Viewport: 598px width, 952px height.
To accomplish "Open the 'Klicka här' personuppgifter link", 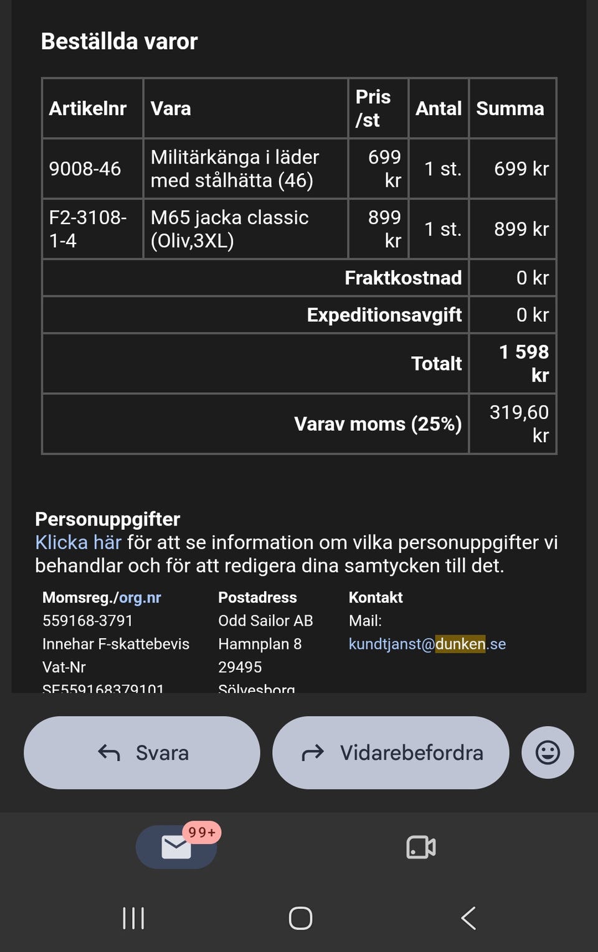I will click(x=78, y=542).
